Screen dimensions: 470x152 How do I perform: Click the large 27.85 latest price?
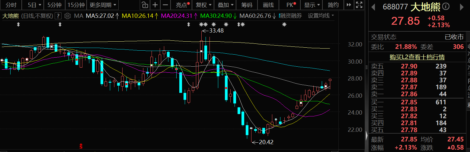(x=405, y=21)
